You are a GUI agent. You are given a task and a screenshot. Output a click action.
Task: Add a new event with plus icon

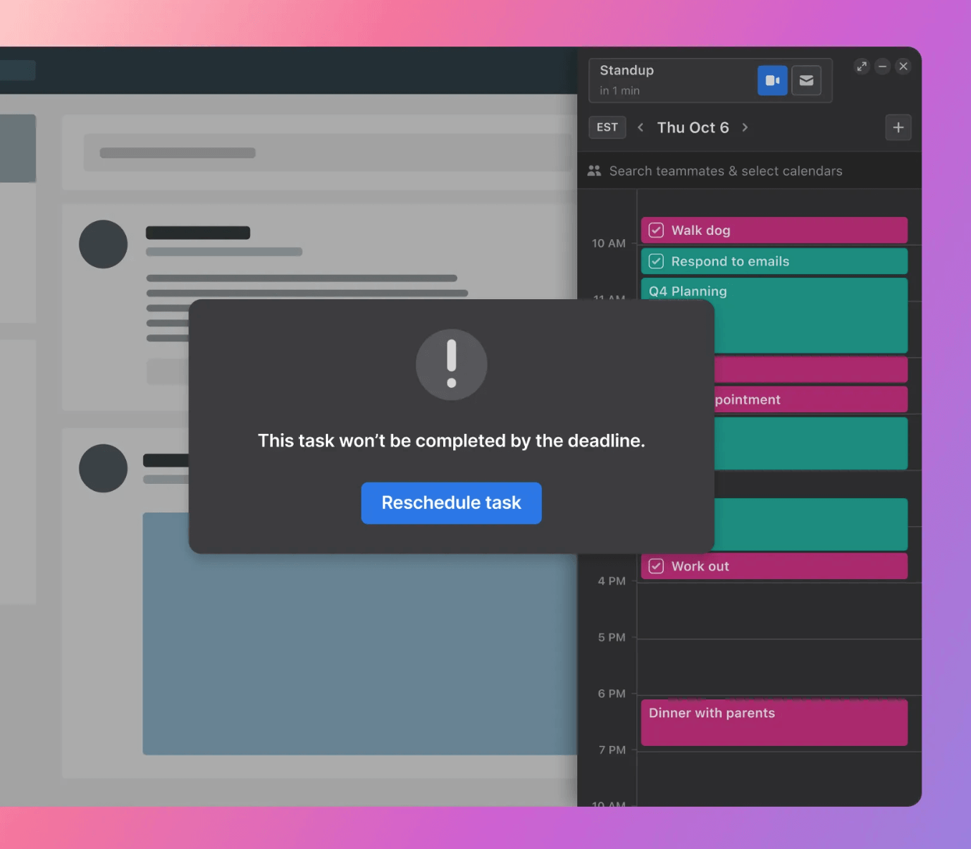pyautogui.click(x=898, y=128)
